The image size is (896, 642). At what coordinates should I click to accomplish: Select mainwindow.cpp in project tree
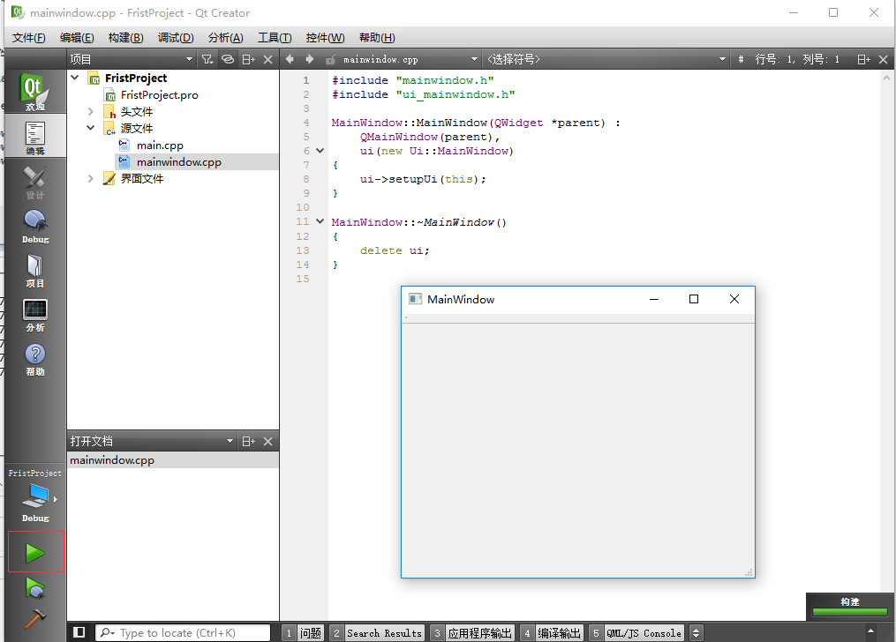tap(179, 161)
